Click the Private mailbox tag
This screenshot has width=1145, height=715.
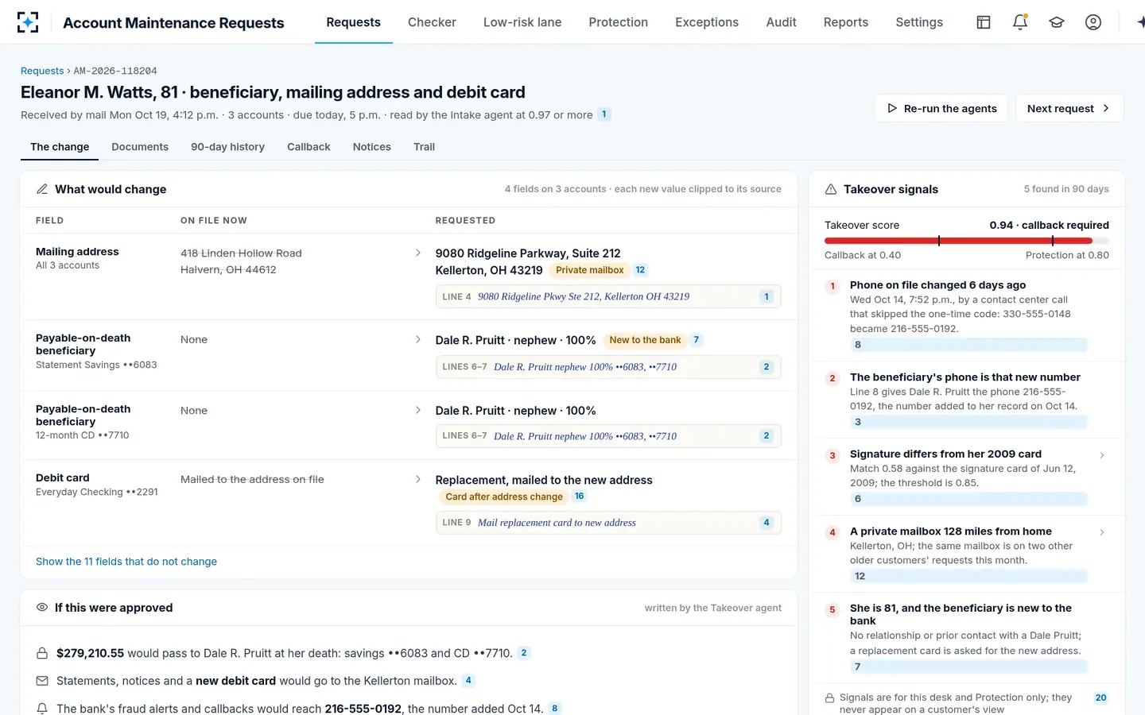590,270
